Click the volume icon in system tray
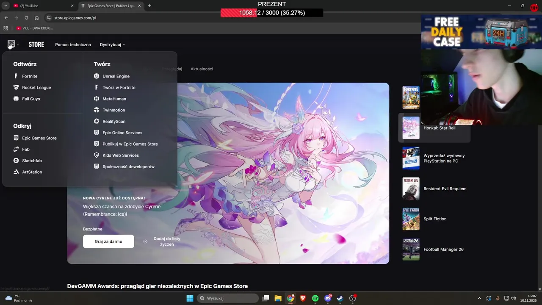The height and width of the screenshot is (305, 542). coord(513,298)
